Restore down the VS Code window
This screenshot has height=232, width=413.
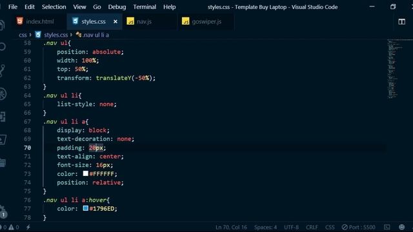point(393,7)
